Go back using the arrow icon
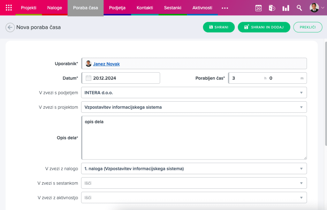 coord(10,27)
